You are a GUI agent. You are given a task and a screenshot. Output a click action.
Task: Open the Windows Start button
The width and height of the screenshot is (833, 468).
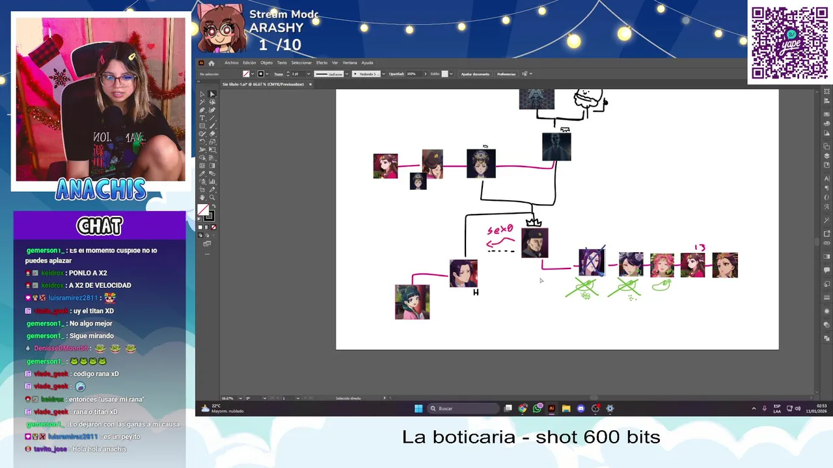(x=418, y=408)
